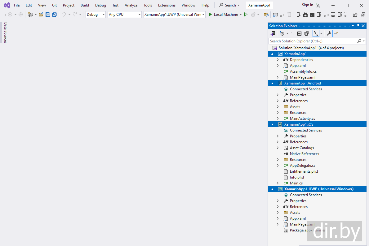Click the search magnifier in Solution Explorer
This screenshot has height=246, width=369.
point(359,41)
